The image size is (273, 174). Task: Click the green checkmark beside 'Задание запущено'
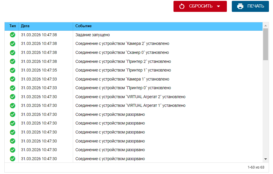(x=12, y=35)
